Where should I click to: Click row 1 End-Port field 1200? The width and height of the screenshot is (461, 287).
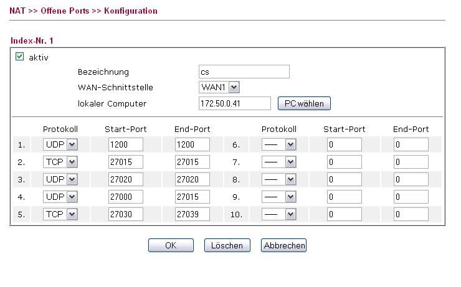(x=192, y=144)
